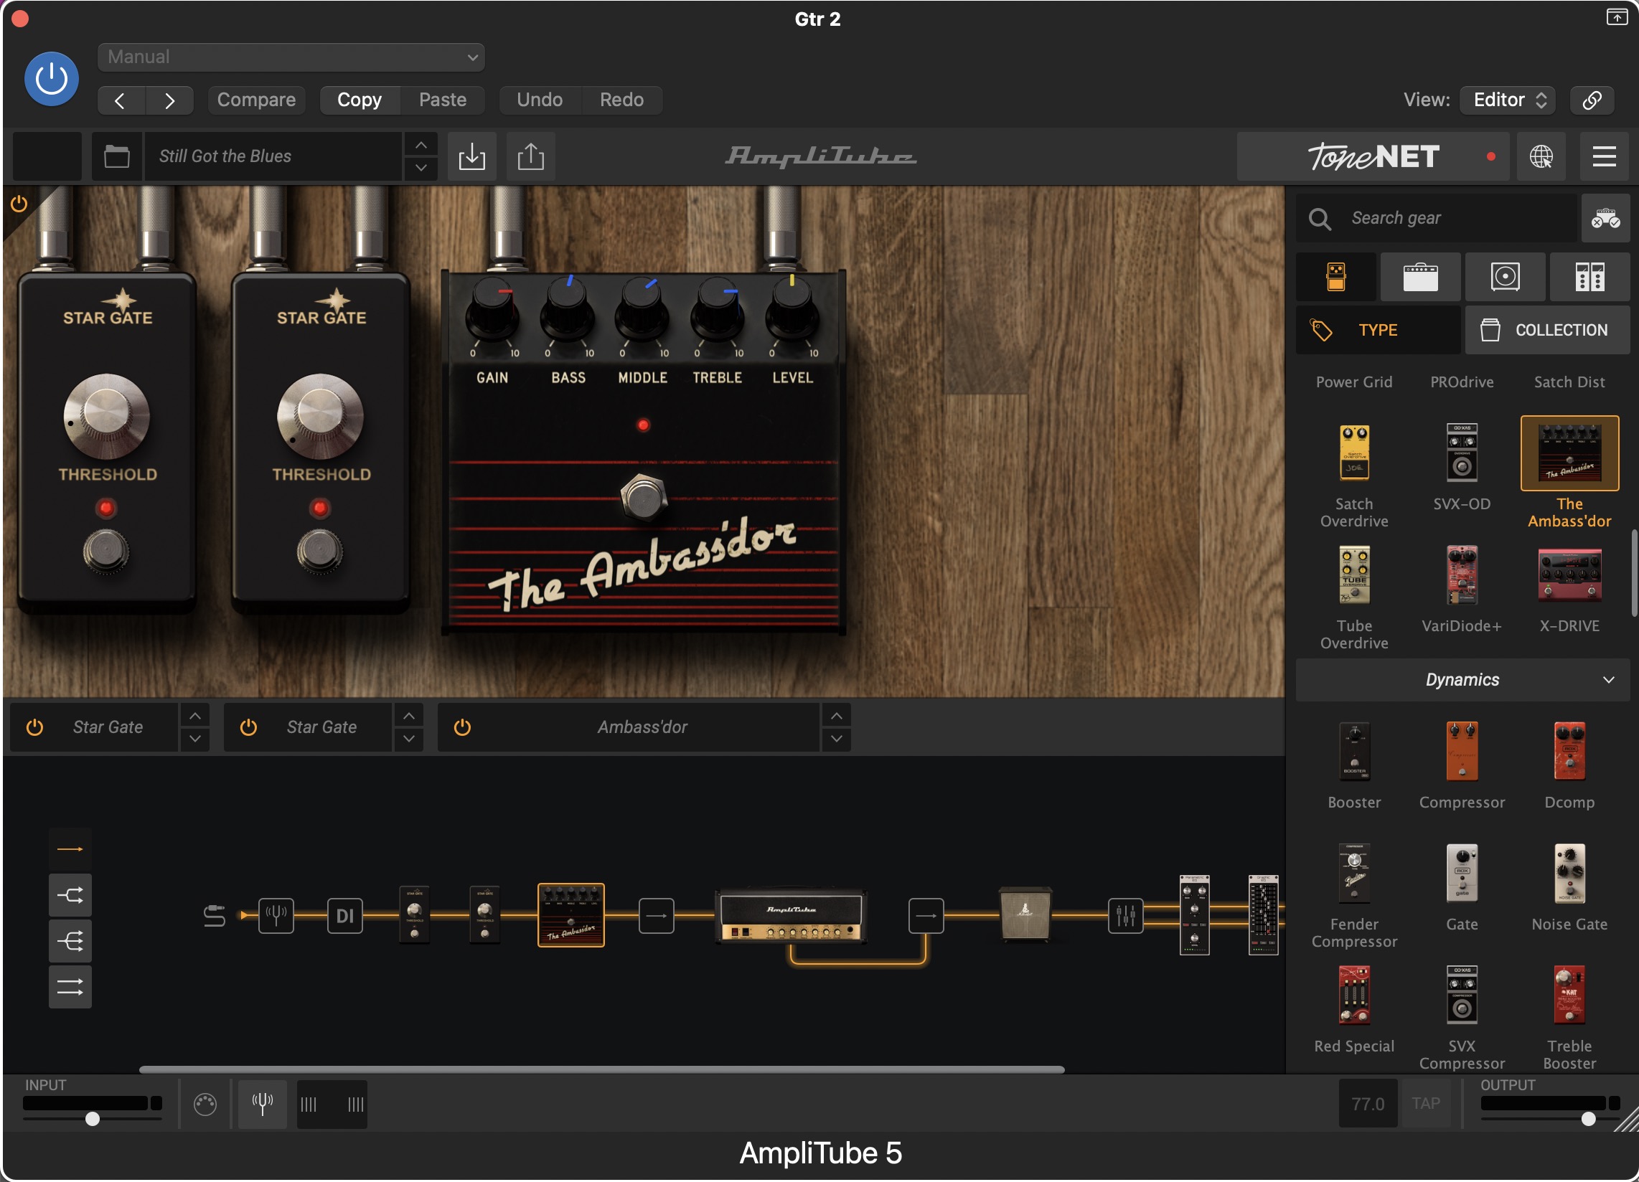Open the ToneNET globe icon
1639x1182 pixels.
pos(1541,156)
